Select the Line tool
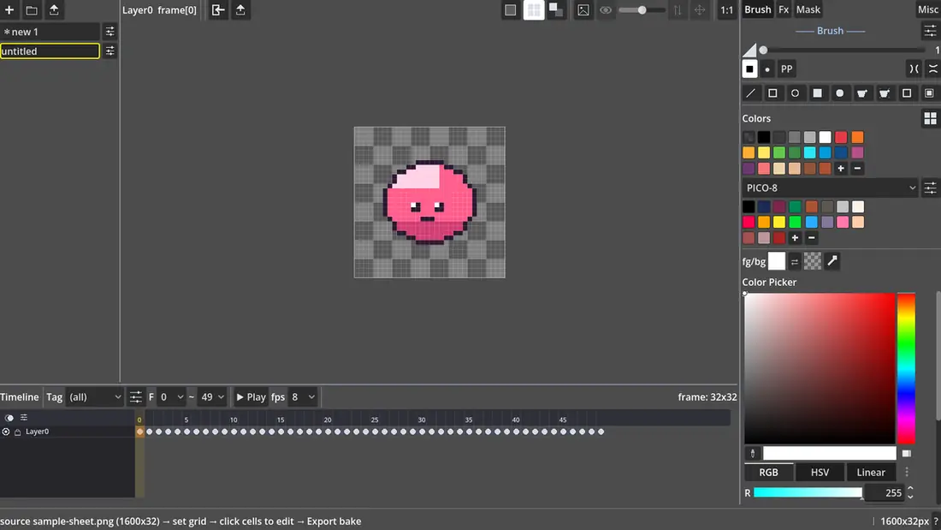The height and width of the screenshot is (530, 941). click(x=750, y=93)
